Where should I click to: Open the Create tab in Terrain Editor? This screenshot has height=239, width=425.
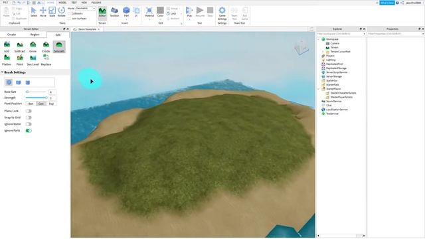click(11, 35)
